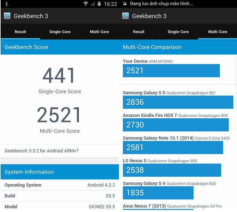
Task: Tap the screenshot saving picture icon
Action: (125, 4)
